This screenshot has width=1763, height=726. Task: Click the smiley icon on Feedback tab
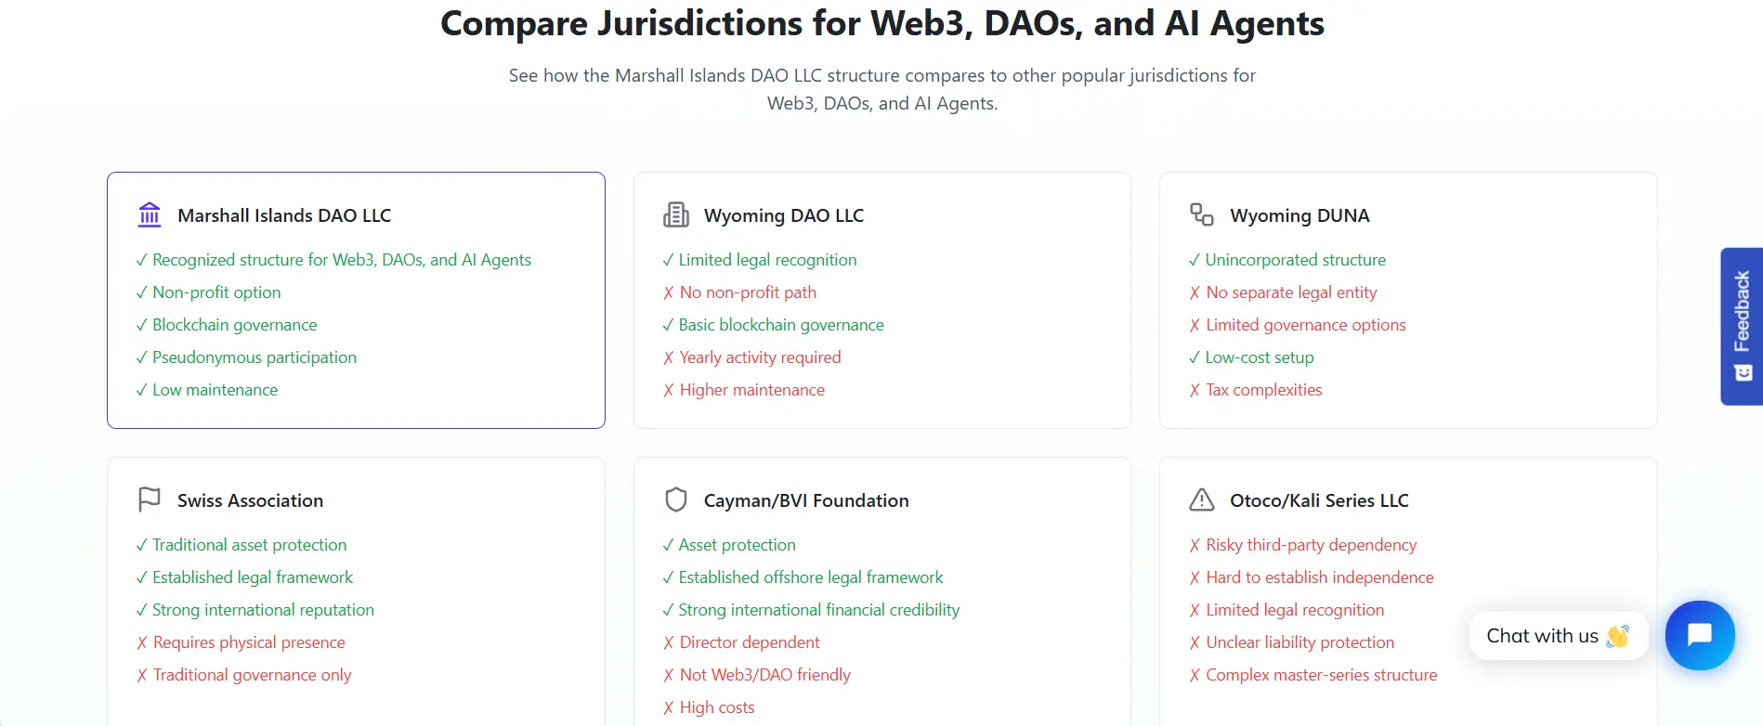coord(1743,373)
